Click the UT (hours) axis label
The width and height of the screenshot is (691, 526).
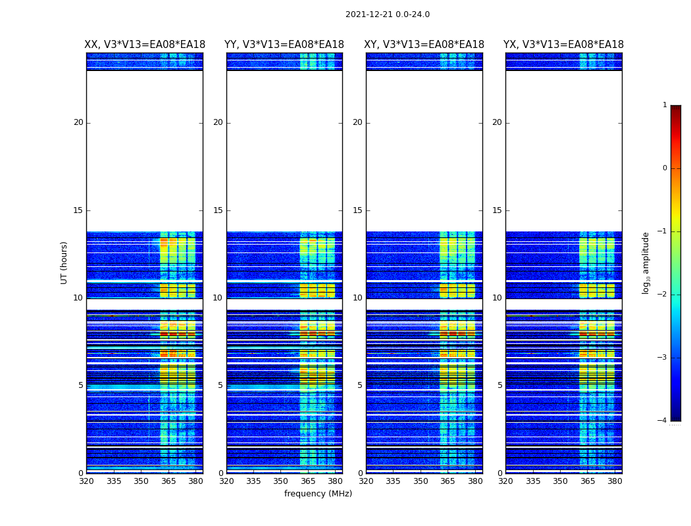pyautogui.click(x=64, y=263)
